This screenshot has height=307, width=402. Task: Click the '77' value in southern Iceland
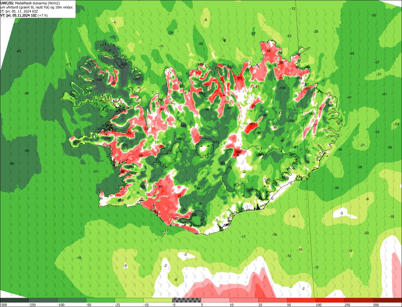coord(179,196)
